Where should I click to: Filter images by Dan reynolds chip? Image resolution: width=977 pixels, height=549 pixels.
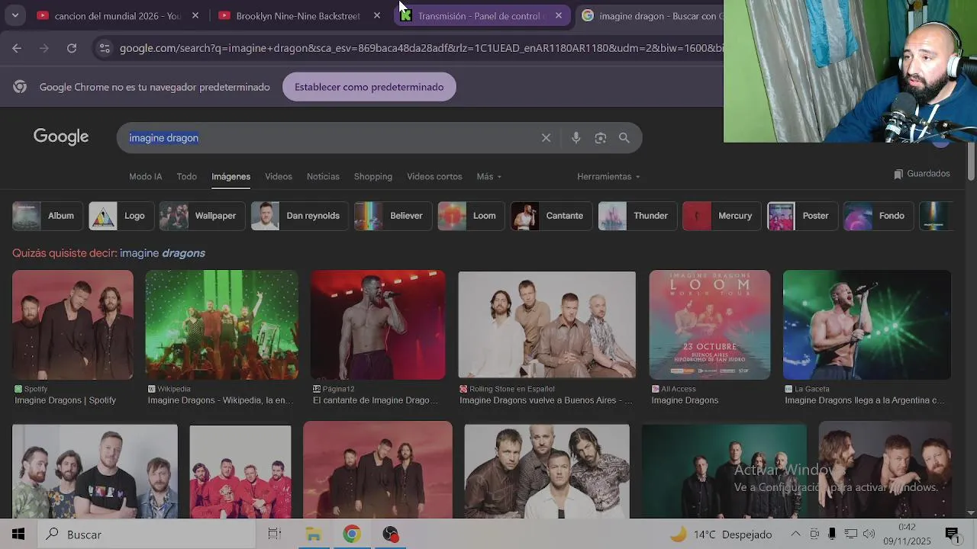click(x=300, y=216)
